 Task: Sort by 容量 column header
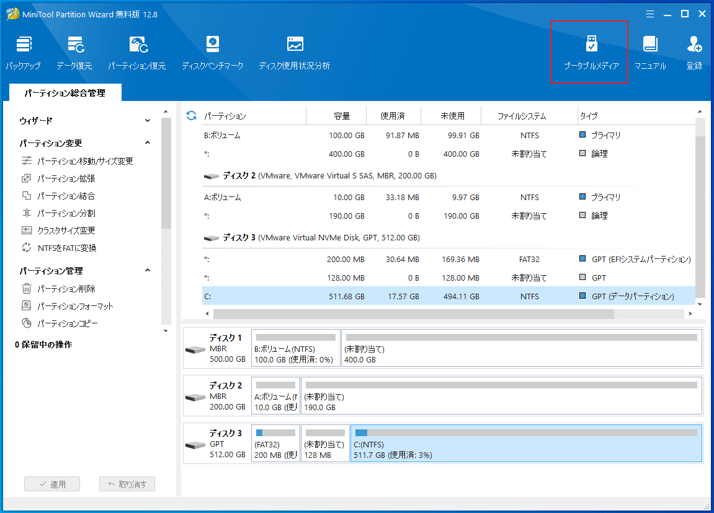[336, 115]
